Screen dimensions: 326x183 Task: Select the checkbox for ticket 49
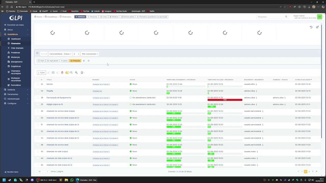(38, 111)
